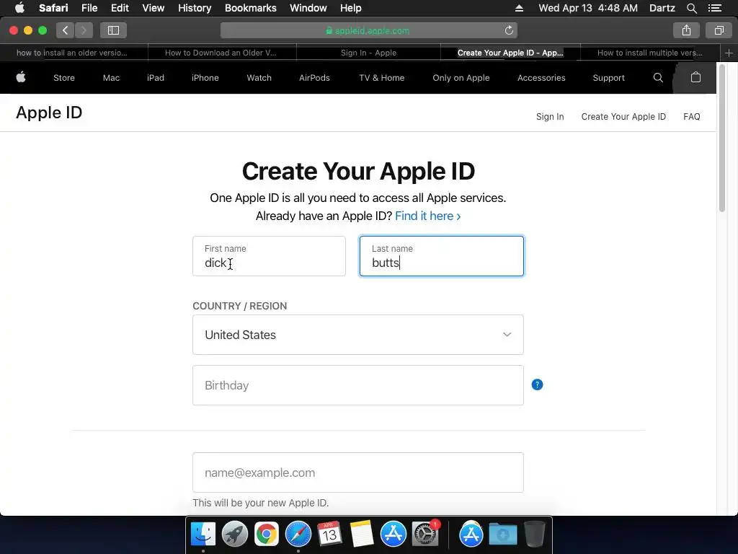The width and height of the screenshot is (738, 554).
Task: Click into the First name field
Action: 269,256
